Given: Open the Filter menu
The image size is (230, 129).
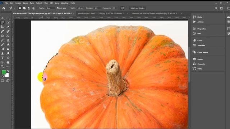Looking at the screenshot, I should coord(46,3).
